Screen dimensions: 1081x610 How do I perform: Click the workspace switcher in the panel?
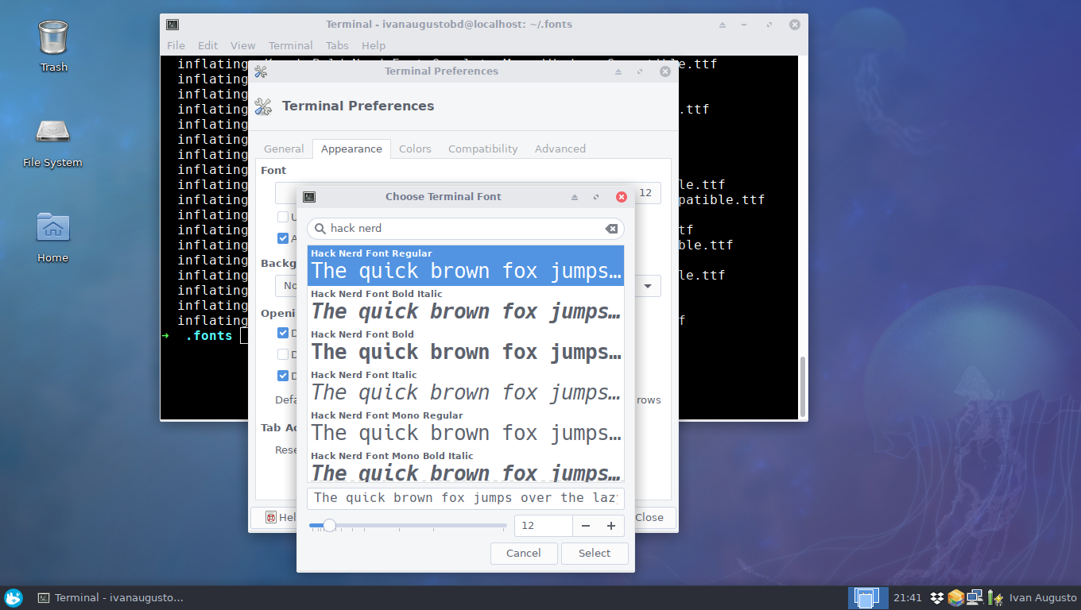pos(867,597)
